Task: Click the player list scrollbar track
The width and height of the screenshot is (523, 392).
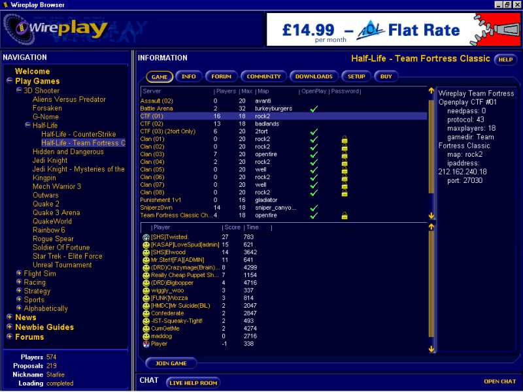Action: [x=431, y=288]
